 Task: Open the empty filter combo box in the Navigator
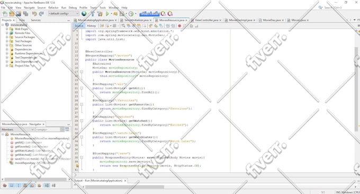coord(50,130)
